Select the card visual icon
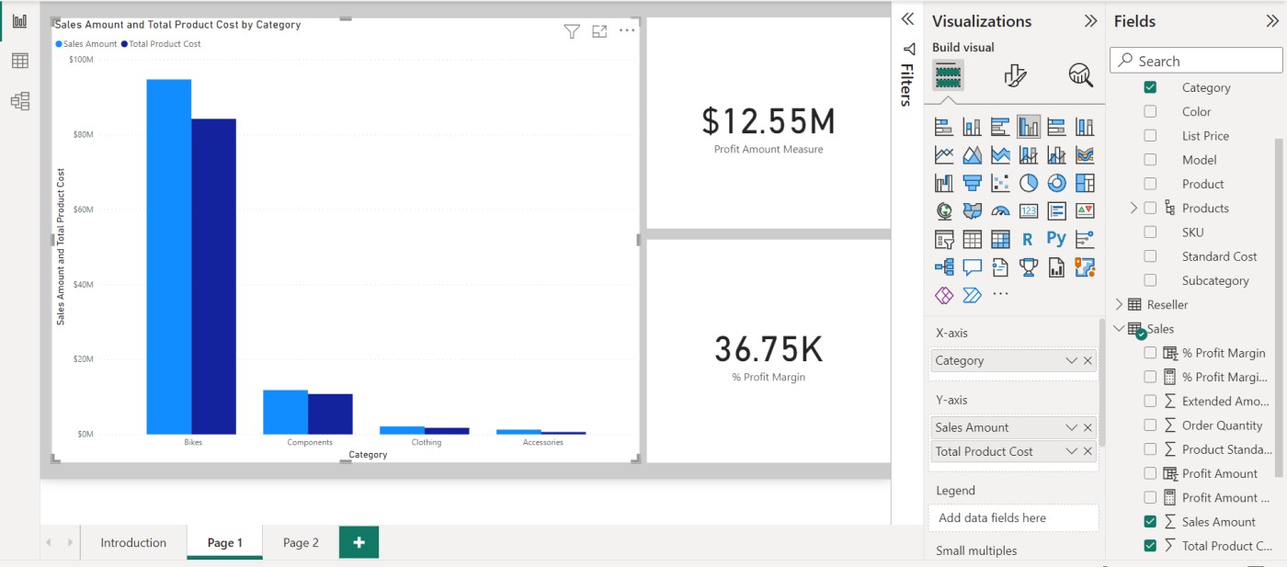The width and height of the screenshot is (1287, 567). (1029, 210)
